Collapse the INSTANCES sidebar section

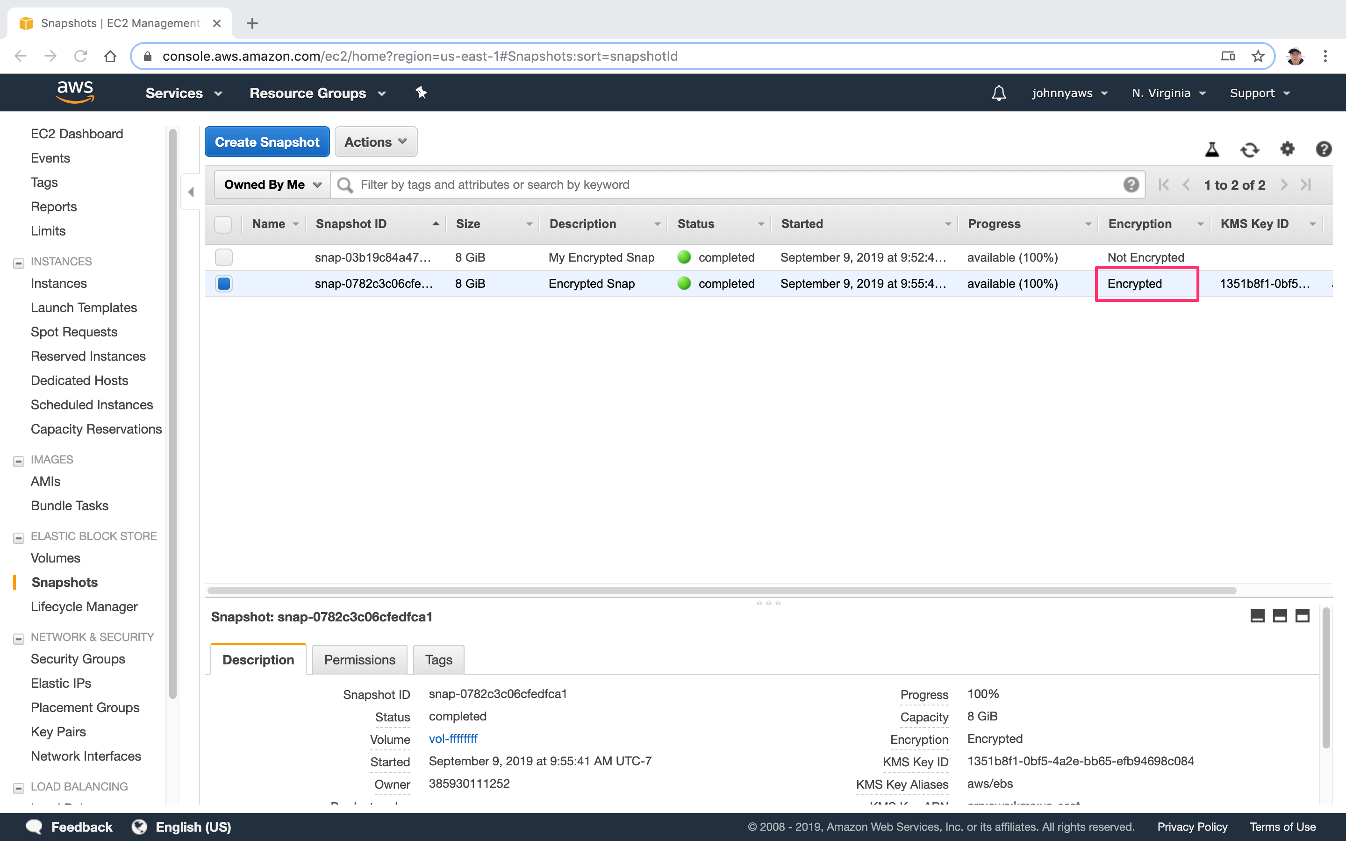[x=18, y=263]
